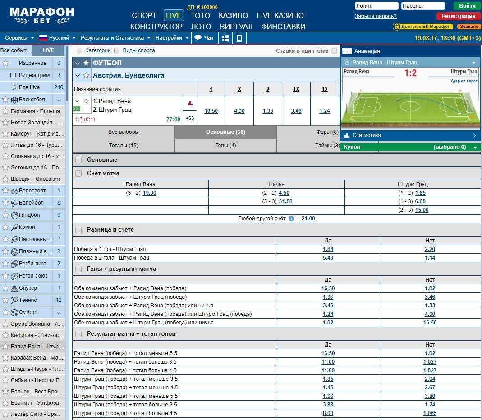Click the Теннис racket icon
The width and height of the screenshot is (482, 420).
[x=14, y=300]
